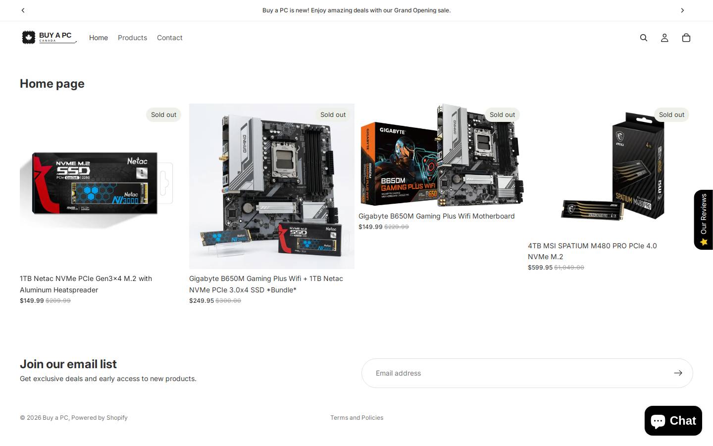Open the Powered by Shopify footer link

coord(100,418)
